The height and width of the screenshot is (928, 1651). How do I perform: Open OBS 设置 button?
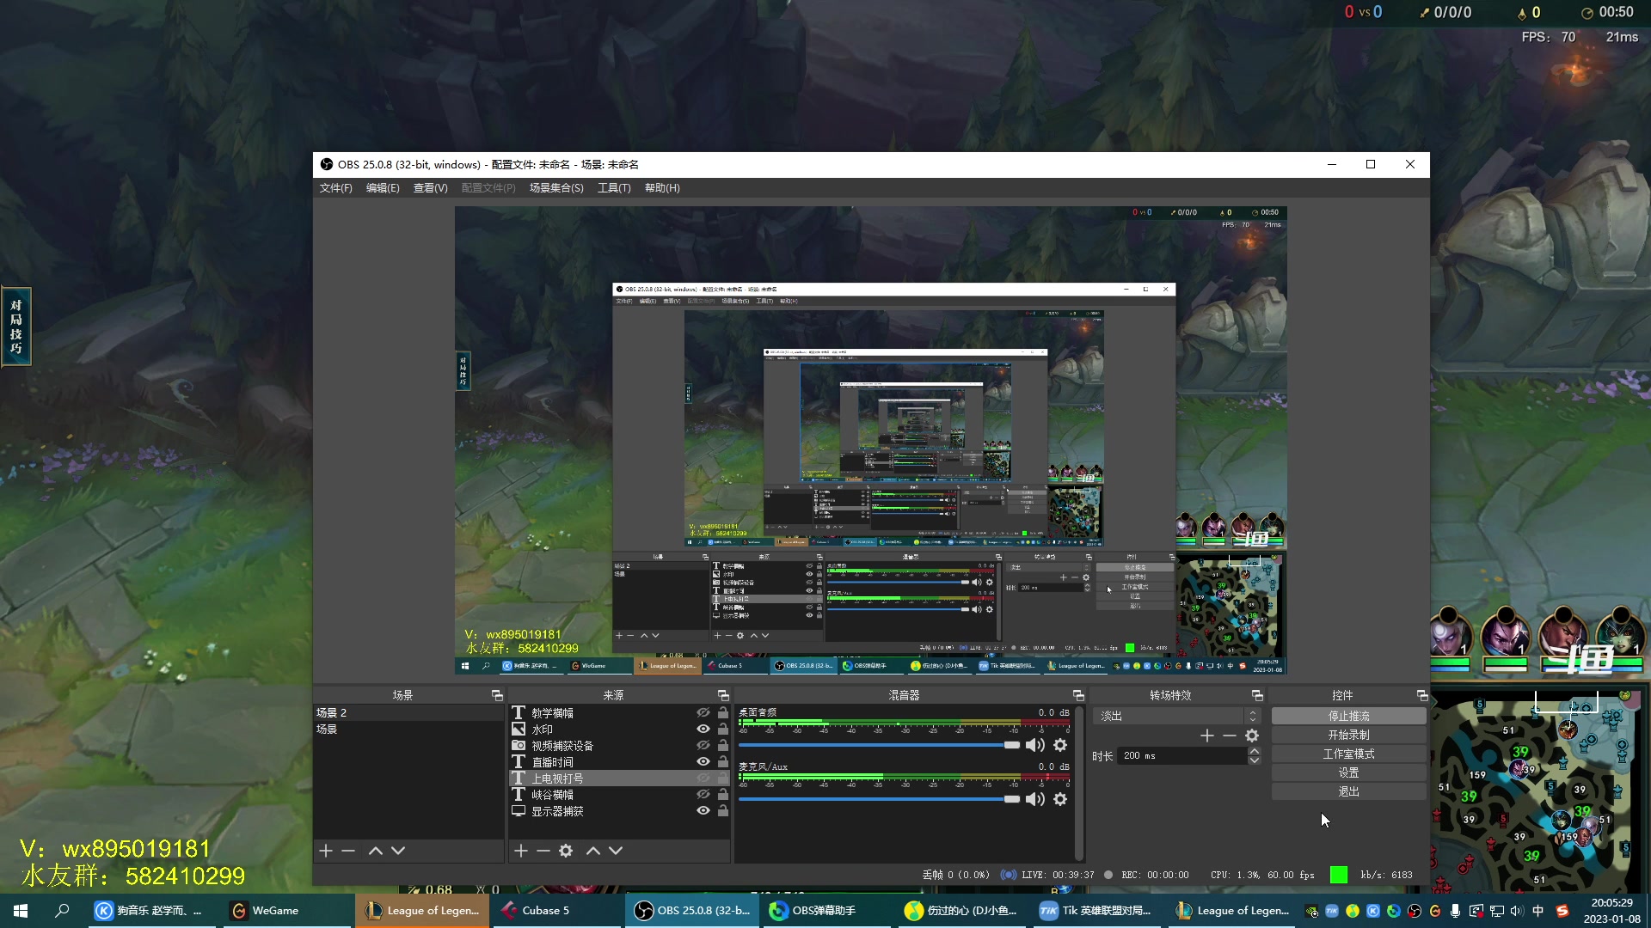pos(1348,772)
